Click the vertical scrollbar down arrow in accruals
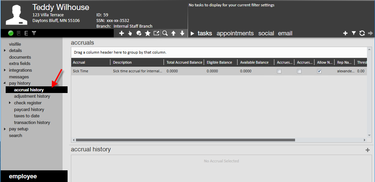The width and height of the screenshot is (375, 182). click(369, 135)
